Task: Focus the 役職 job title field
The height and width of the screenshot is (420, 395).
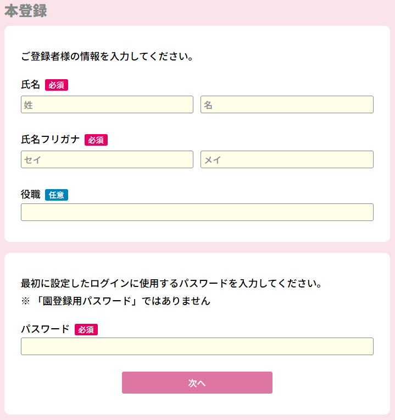Action: (197, 212)
